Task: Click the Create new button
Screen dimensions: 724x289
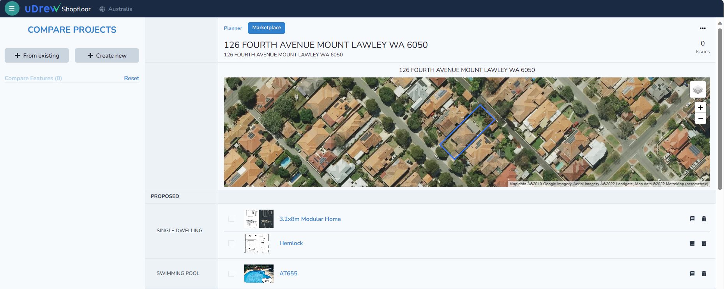Action: [107, 56]
